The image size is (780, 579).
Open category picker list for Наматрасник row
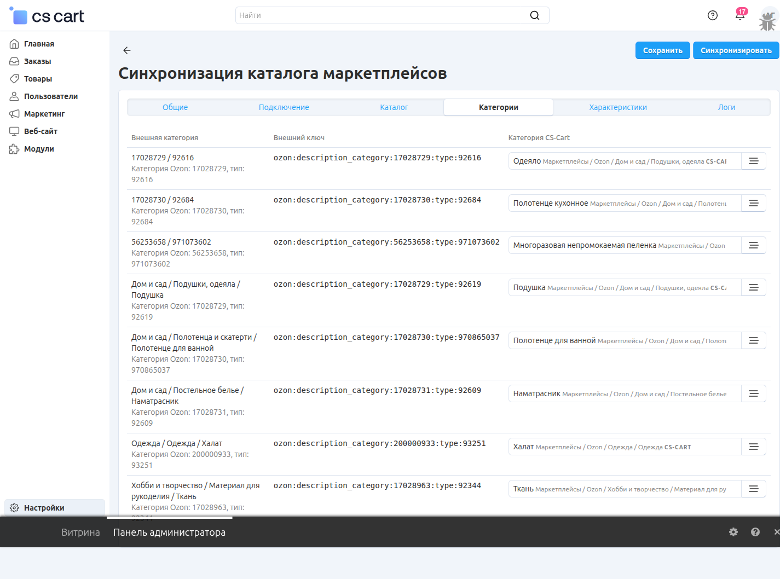[x=754, y=393]
